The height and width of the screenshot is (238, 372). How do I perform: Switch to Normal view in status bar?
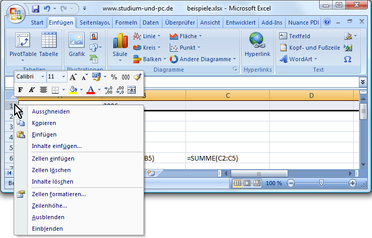[x=237, y=183]
